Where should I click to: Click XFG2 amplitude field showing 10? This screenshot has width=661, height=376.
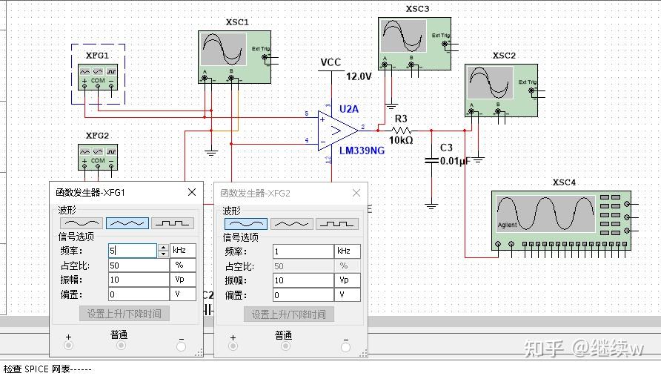pyautogui.click(x=303, y=280)
